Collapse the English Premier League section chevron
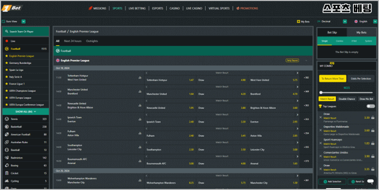The width and height of the screenshot is (379, 190). point(306,61)
